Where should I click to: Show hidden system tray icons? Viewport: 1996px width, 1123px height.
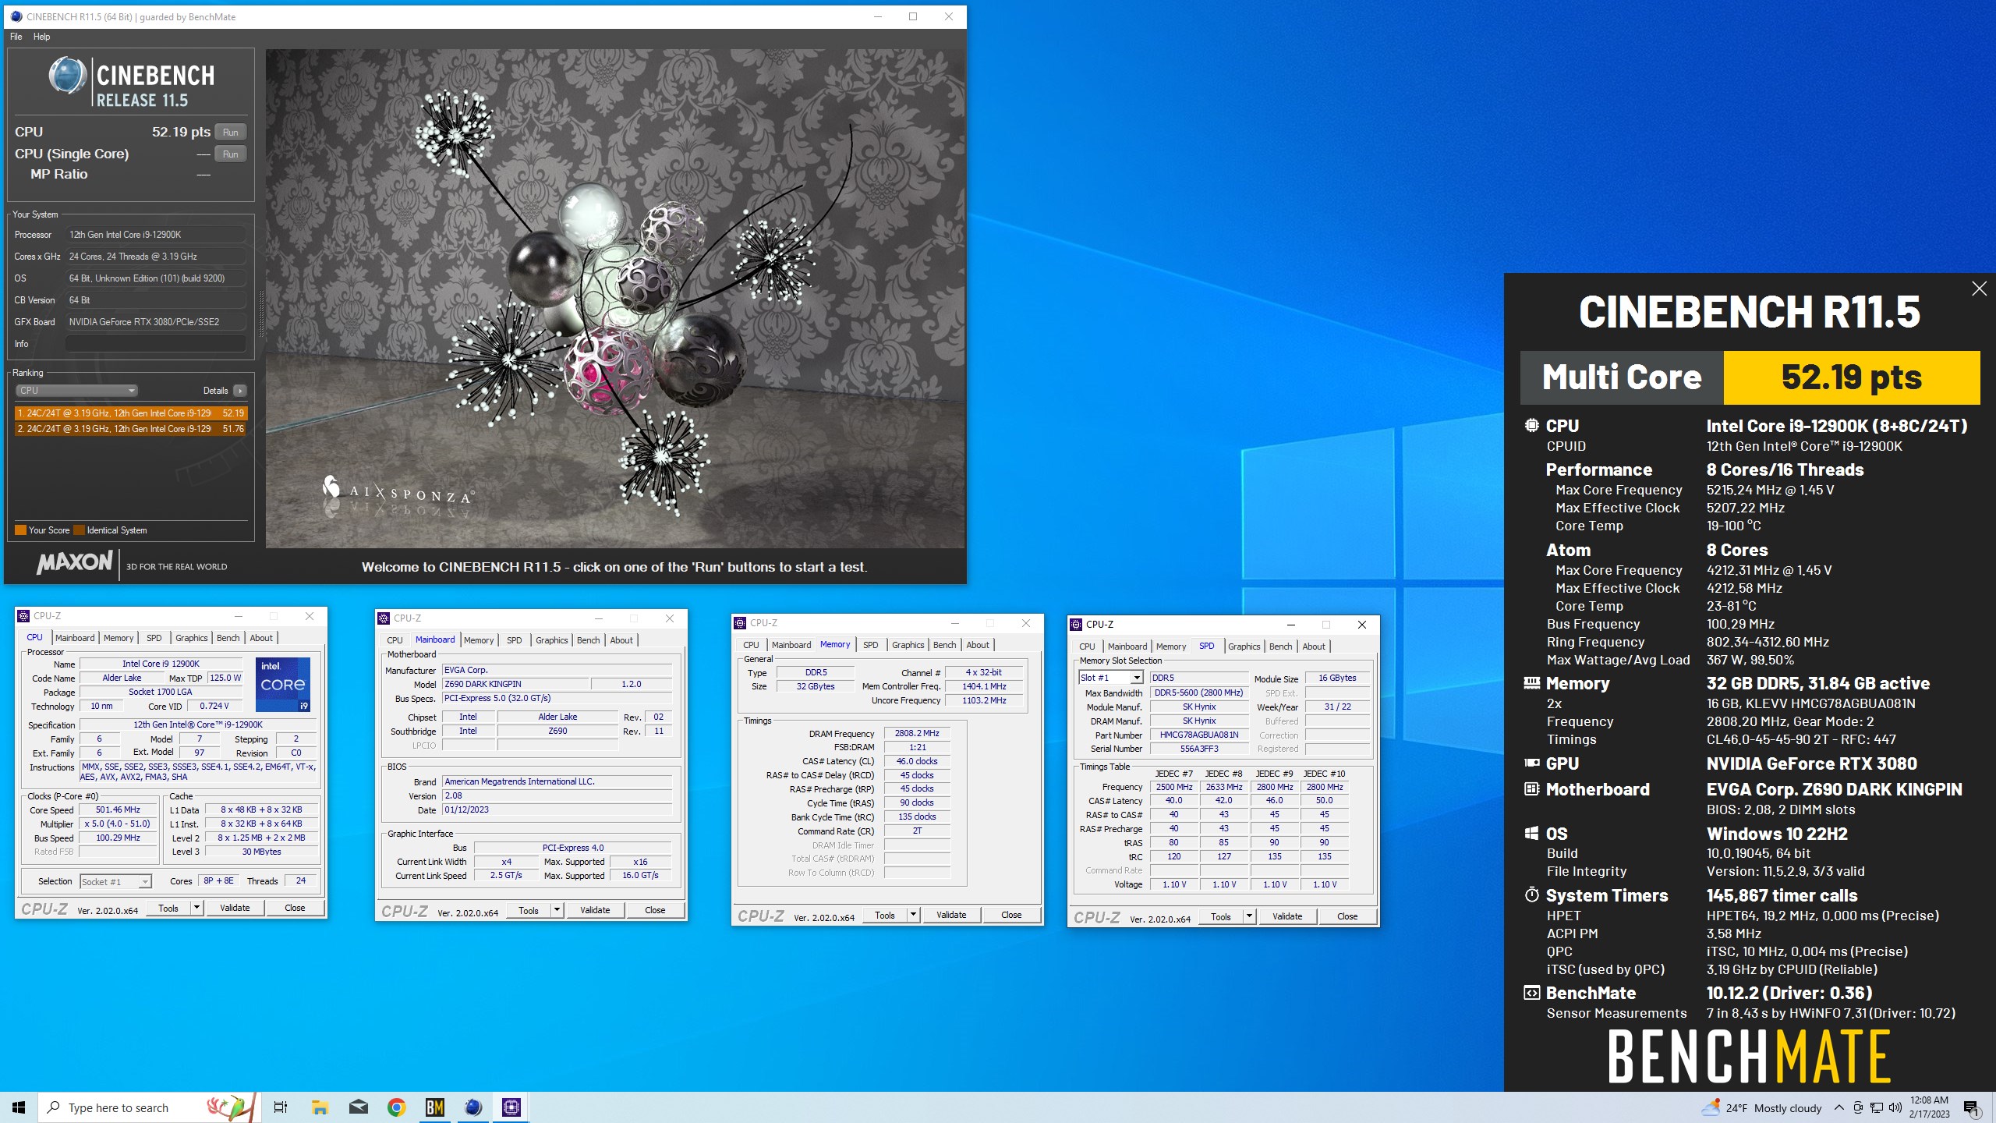[x=1839, y=1108]
